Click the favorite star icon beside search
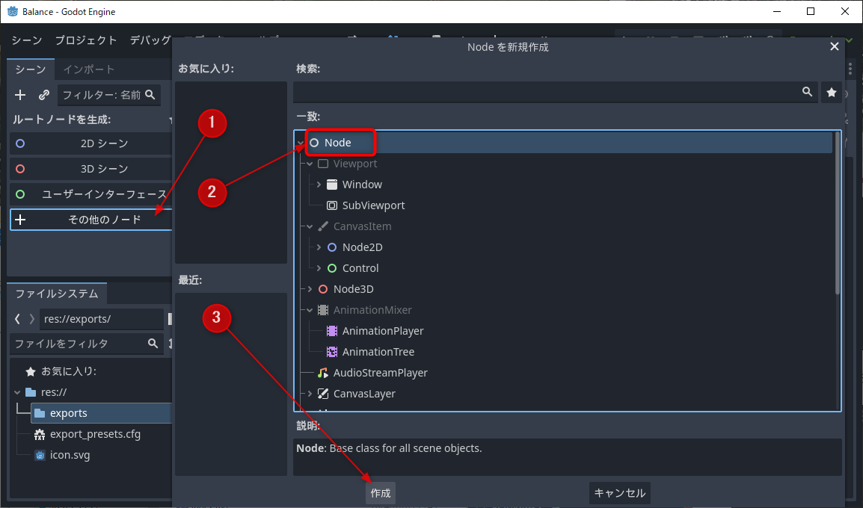Viewport: 863px width, 508px height. pyautogui.click(x=831, y=92)
